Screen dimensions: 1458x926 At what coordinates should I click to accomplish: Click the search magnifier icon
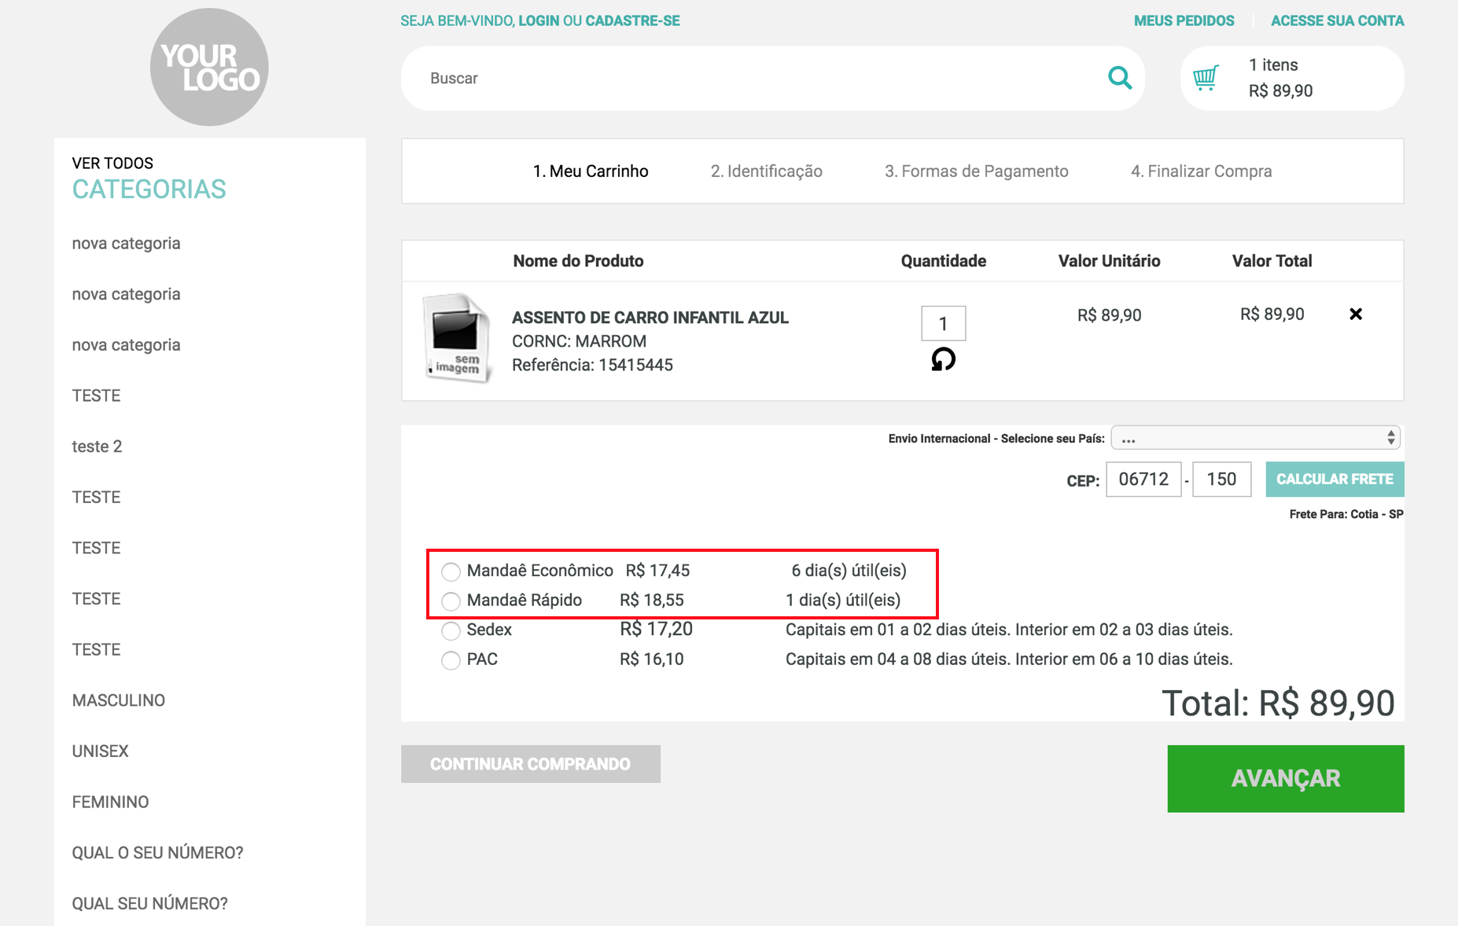click(x=1119, y=78)
